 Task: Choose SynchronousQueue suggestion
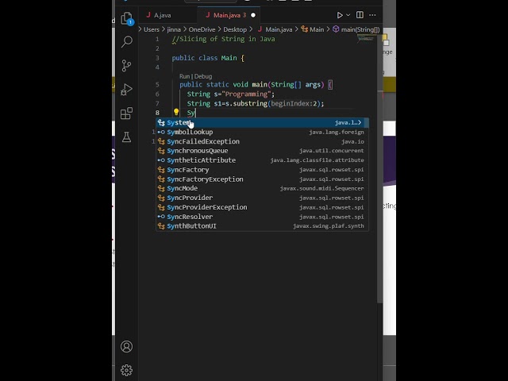(x=262, y=151)
